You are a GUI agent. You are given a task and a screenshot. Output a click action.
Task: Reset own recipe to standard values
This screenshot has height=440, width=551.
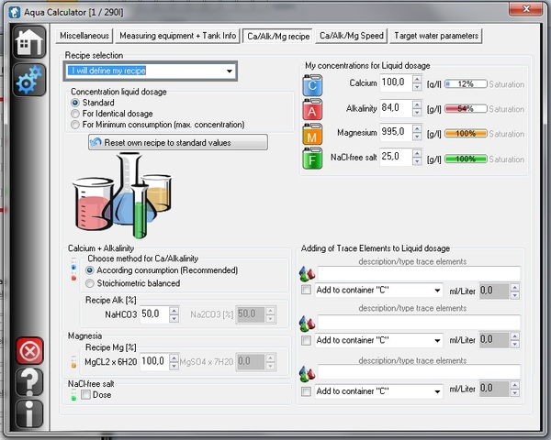coord(178,142)
